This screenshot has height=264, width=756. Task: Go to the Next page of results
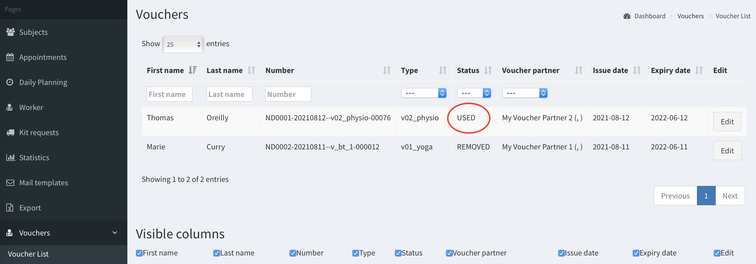coord(729,196)
